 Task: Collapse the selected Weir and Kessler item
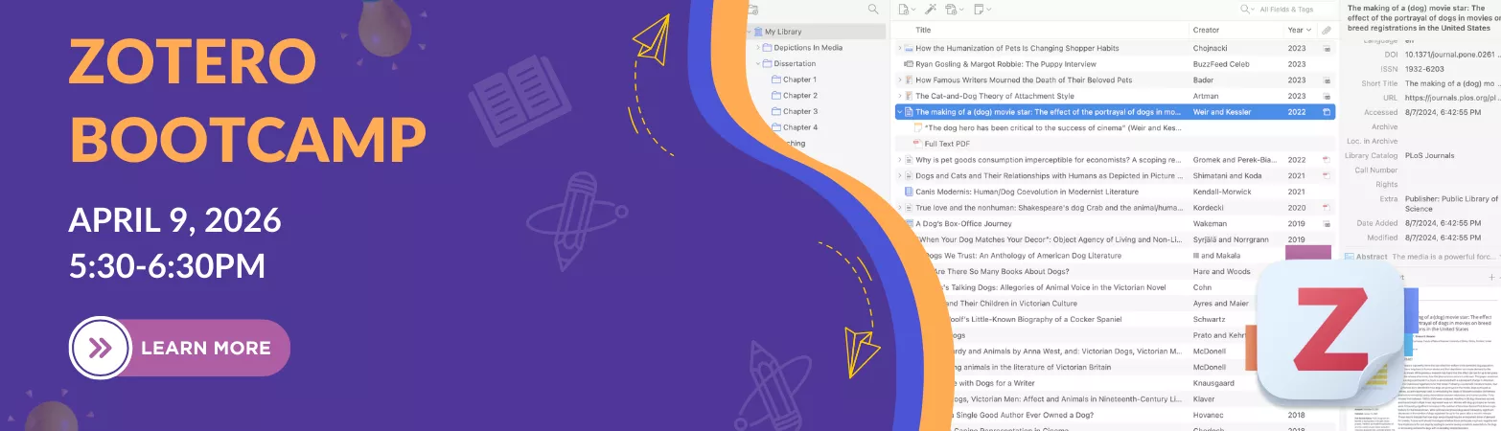pyautogui.click(x=899, y=112)
